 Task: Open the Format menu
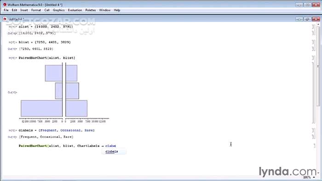[36, 10]
